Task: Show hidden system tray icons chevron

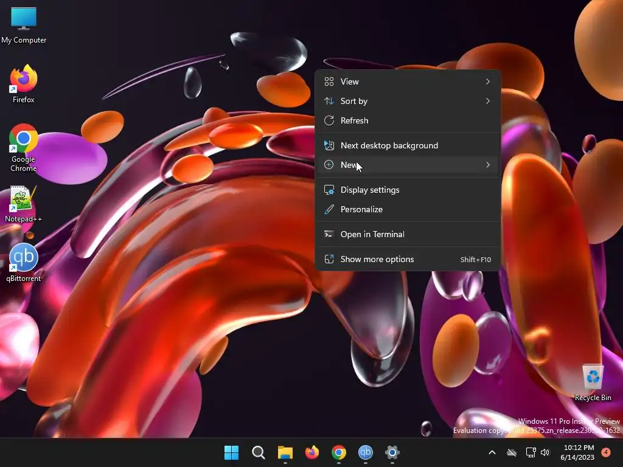Action: (x=492, y=452)
